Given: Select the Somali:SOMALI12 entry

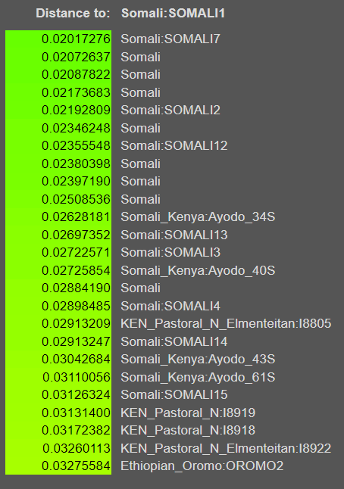Looking at the screenshot, I should click(x=174, y=145).
